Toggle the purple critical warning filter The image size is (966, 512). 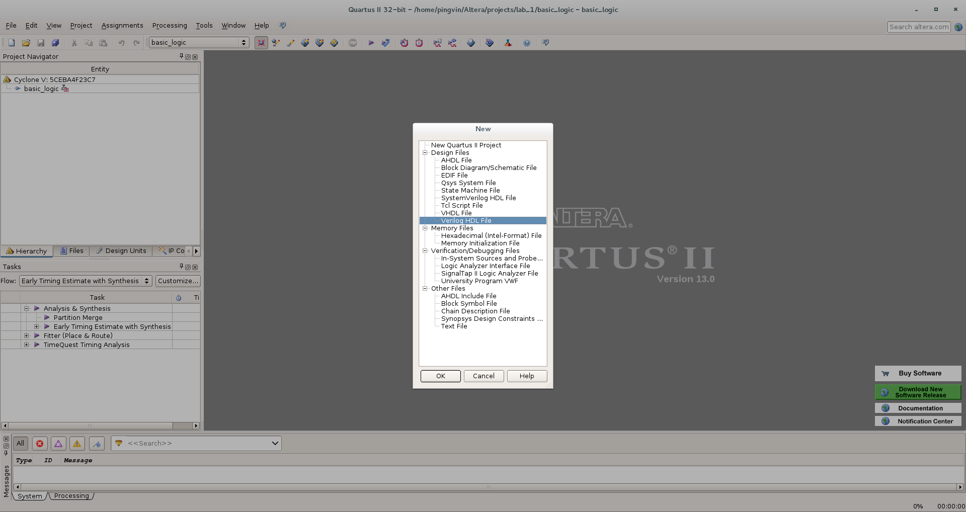click(x=58, y=443)
